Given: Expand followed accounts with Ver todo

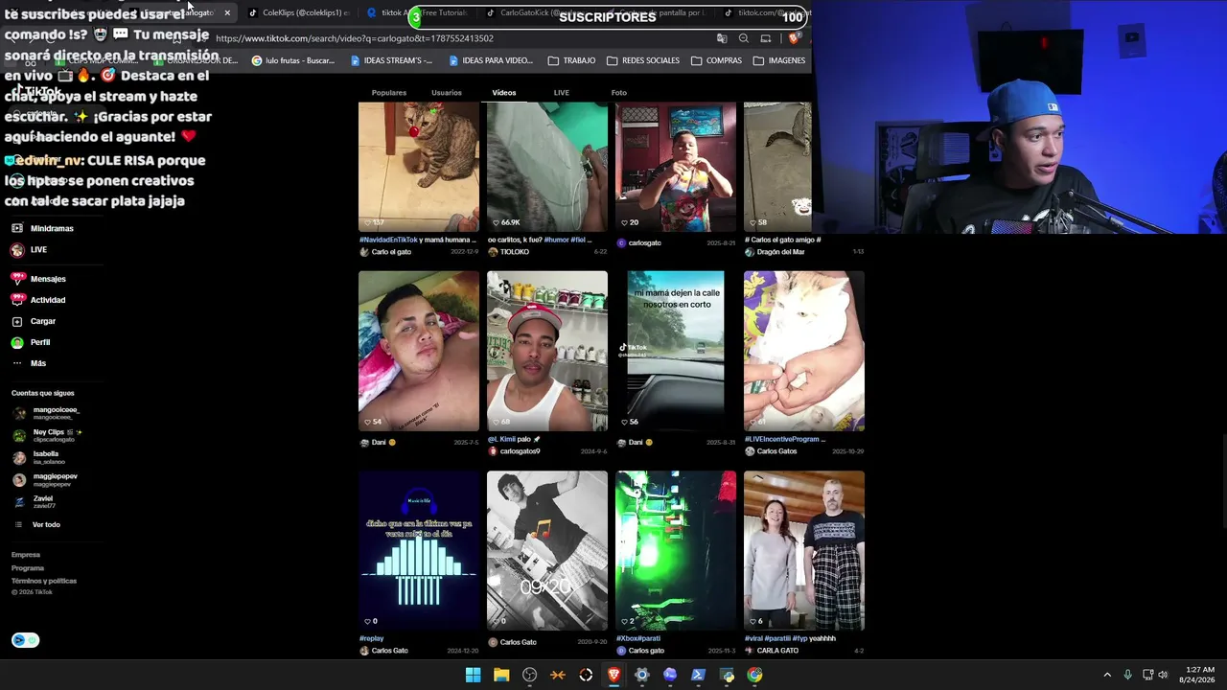Looking at the screenshot, I should (37, 525).
